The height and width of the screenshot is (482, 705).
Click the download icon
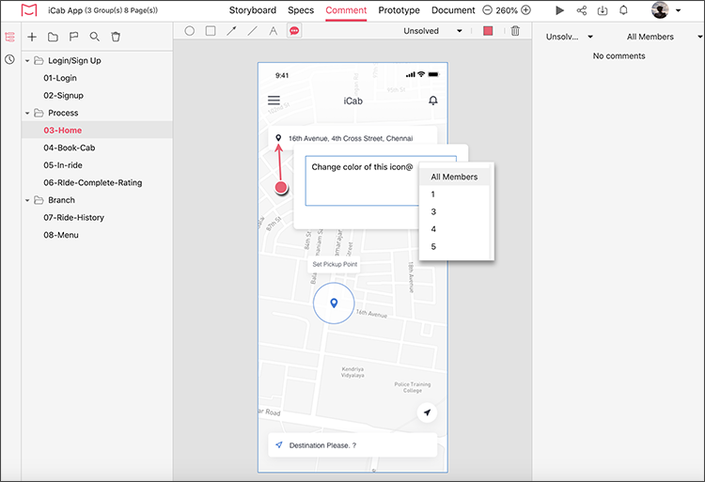pyautogui.click(x=603, y=10)
